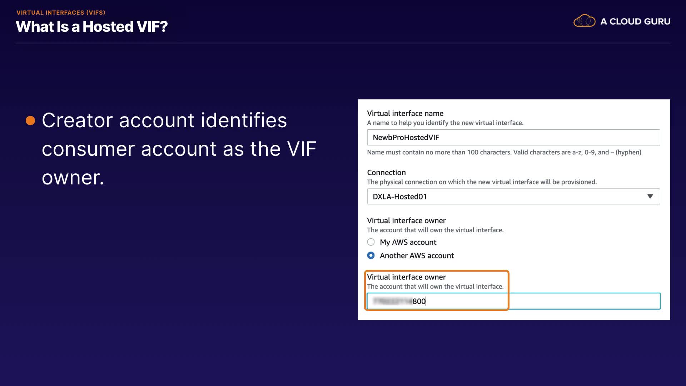Click the A Cloud Guru cloud logo icon
This screenshot has width=686, height=386.
(584, 21)
